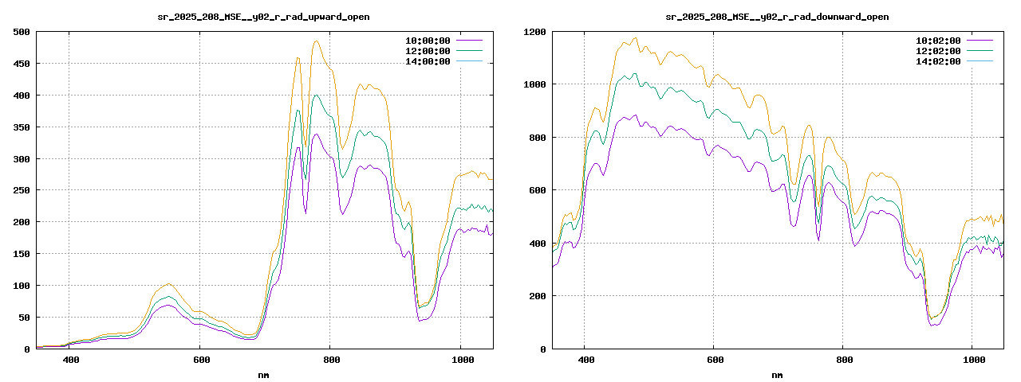
Task: Click the 1200 y-axis tick of the downward chart
Action: 534,32
